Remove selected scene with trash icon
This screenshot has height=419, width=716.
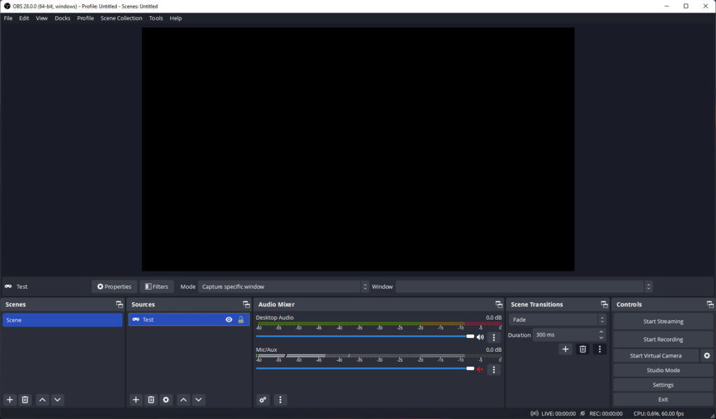pyautogui.click(x=25, y=400)
